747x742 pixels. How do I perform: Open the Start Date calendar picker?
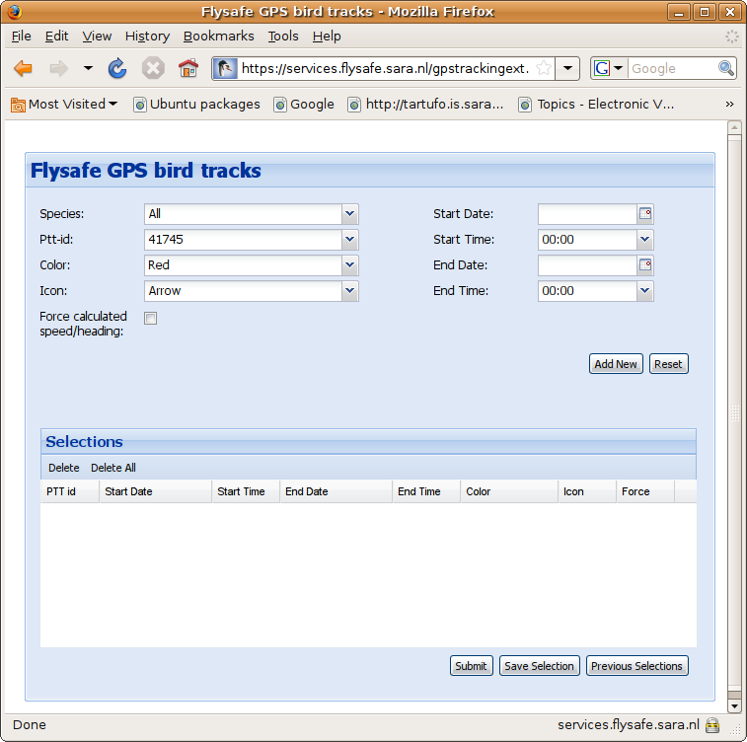pos(645,214)
